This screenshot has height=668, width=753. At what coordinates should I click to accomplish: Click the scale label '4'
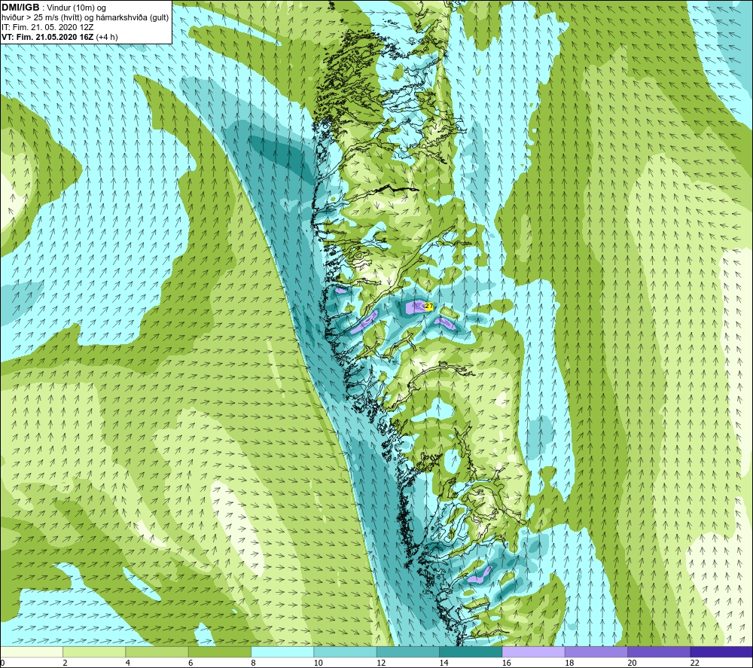point(128,663)
